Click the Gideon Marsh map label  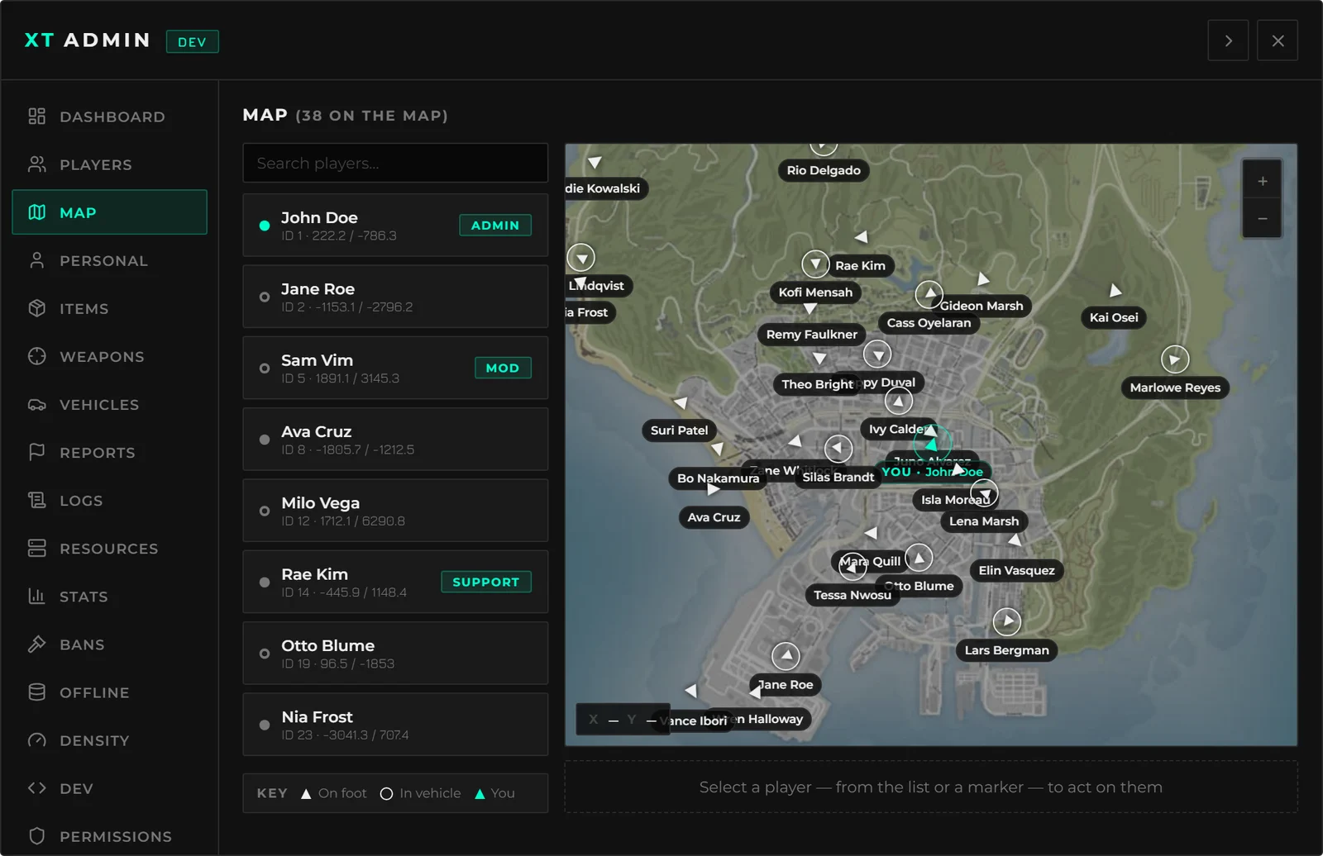click(x=982, y=306)
